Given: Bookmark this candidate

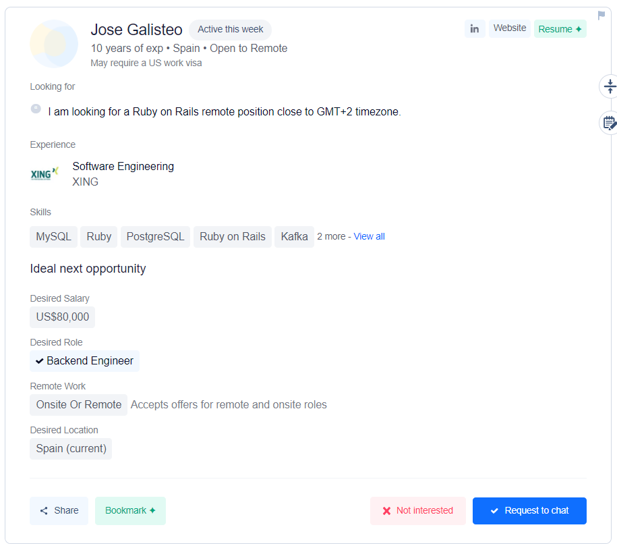Looking at the screenshot, I should [x=130, y=511].
